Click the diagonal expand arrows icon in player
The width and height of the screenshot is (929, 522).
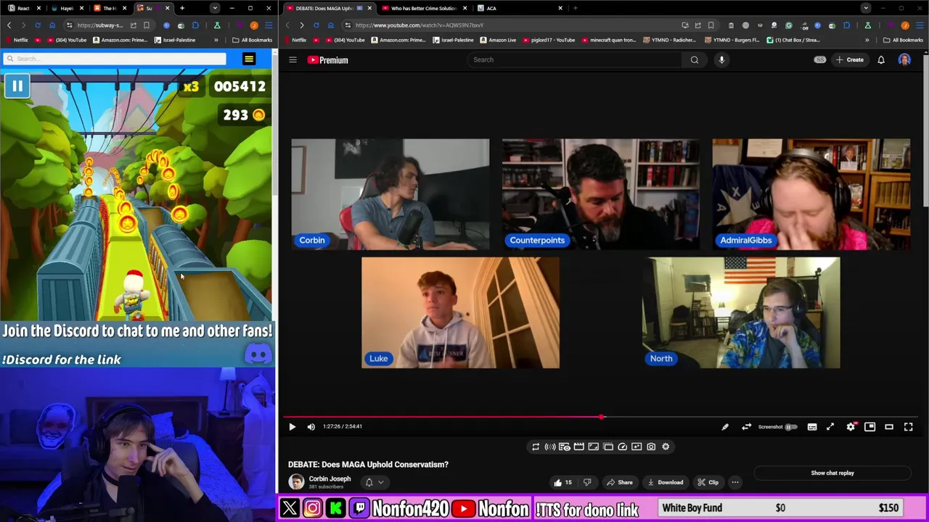point(830,427)
